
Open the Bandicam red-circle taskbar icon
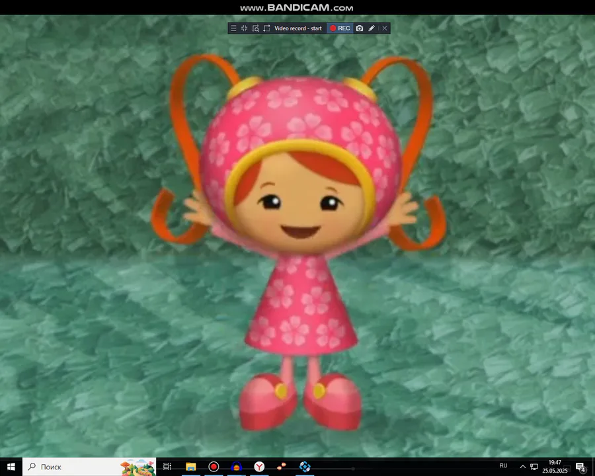tap(214, 467)
